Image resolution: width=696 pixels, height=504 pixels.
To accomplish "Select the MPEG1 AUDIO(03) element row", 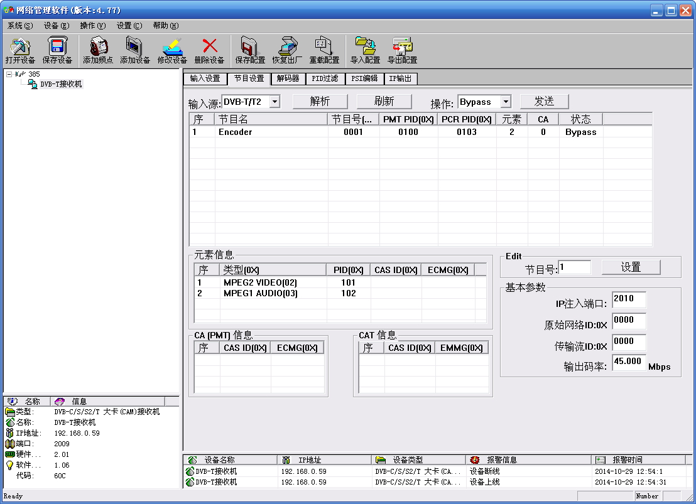I will pos(340,293).
